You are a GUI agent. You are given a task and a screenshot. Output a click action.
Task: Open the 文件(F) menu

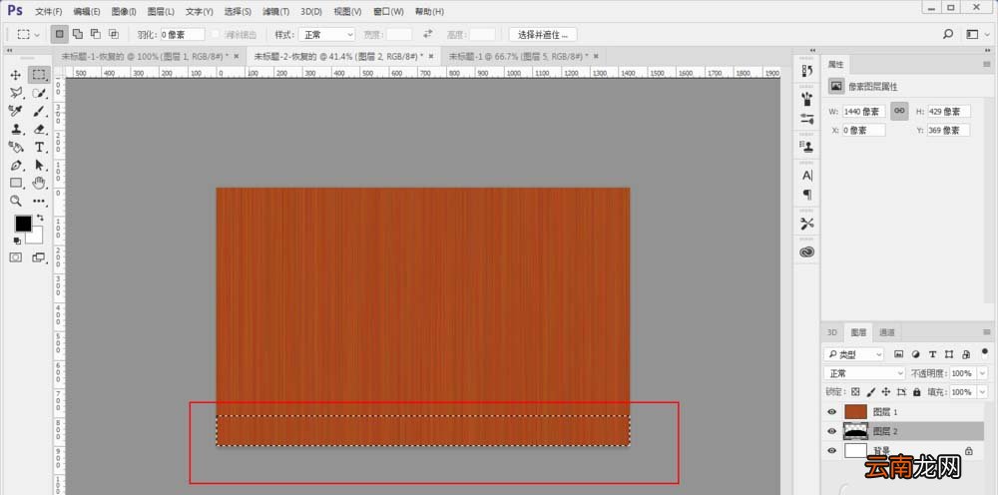click(48, 11)
